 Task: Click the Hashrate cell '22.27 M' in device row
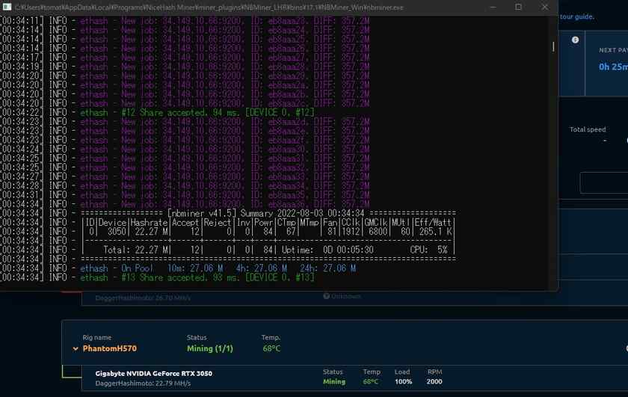click(x=151, y=232)
